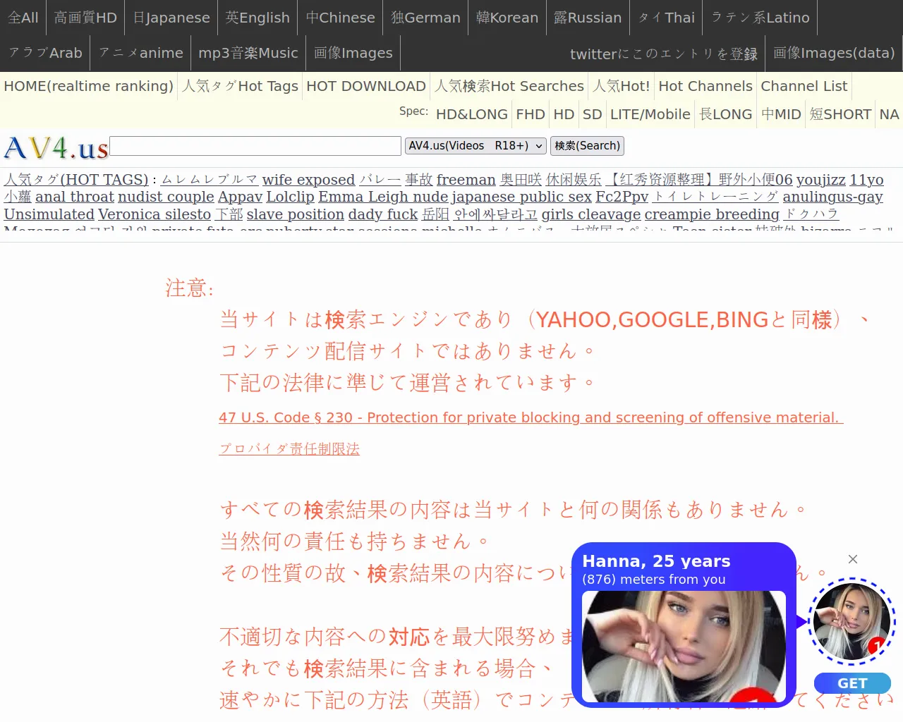Screen dimensions: 903x722
Task: Click the プロバイダ責任制限法 link
Action: 289,449
